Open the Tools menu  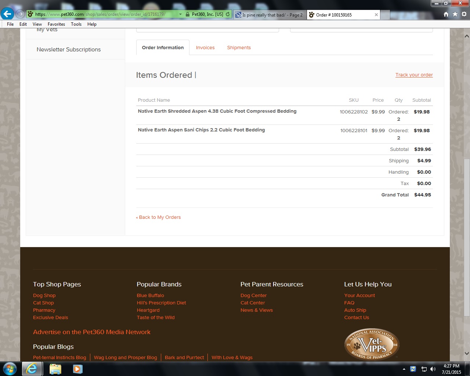point(76,24)
